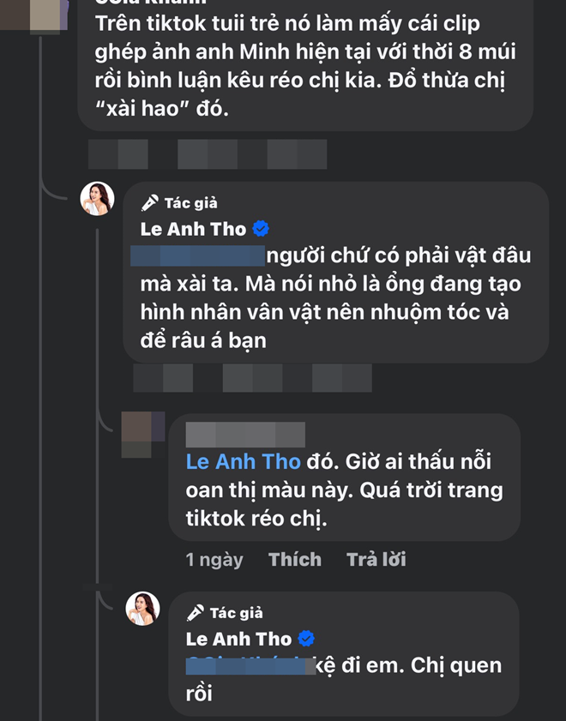Click the blurred attachment strip above the first reply
This screenshot has height=721, width=566.
(x=210, y=155)
